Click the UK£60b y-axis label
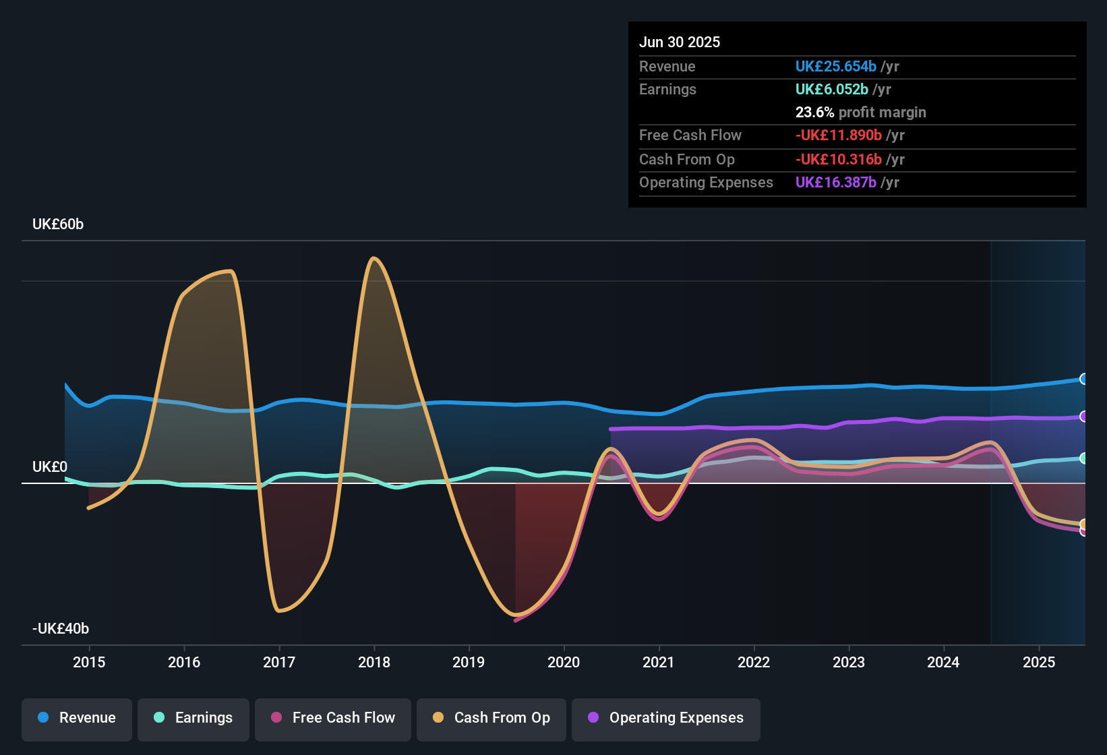The image size is (1107, 755). (58, 224)
